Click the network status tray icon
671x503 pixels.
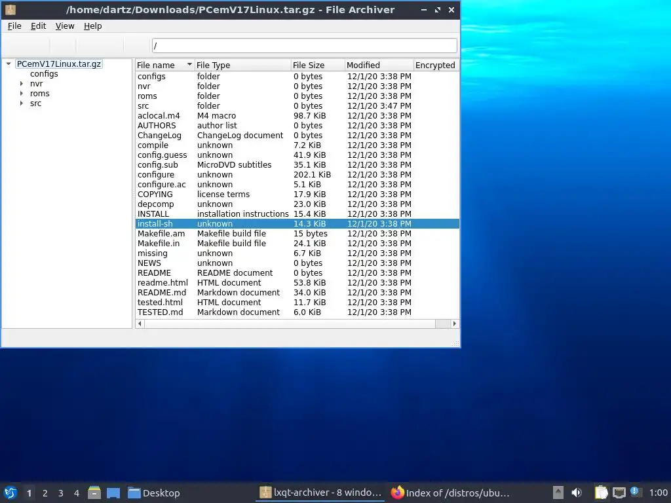(x=619, y=493)
